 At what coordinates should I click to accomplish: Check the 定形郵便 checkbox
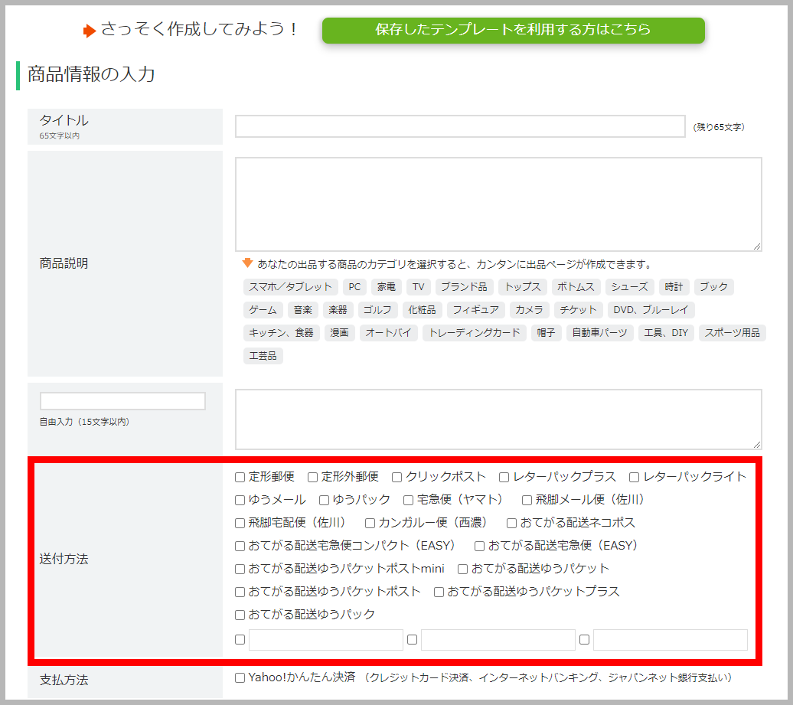240,477
